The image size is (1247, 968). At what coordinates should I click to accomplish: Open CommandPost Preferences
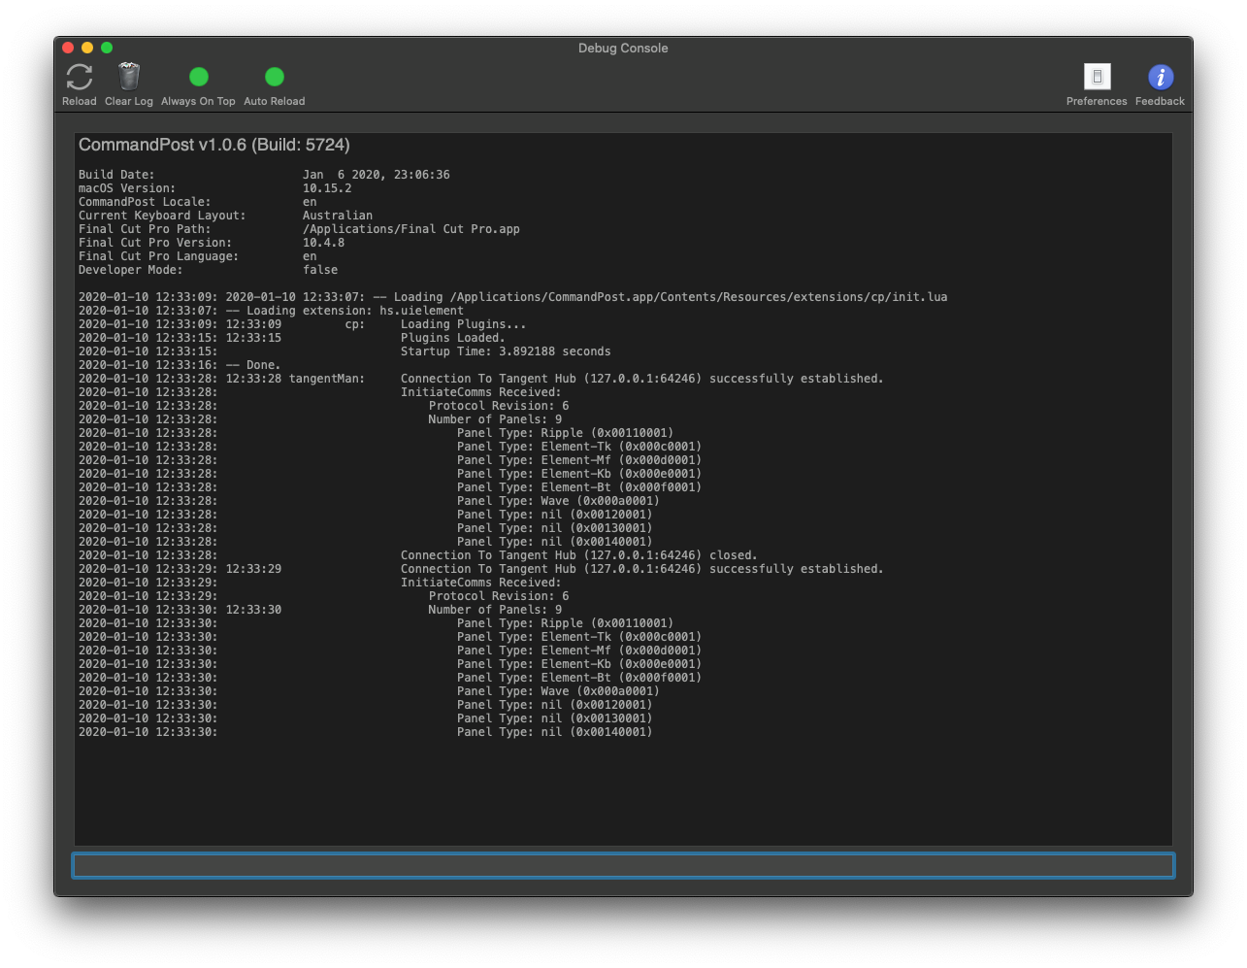tap(1096, 77)
